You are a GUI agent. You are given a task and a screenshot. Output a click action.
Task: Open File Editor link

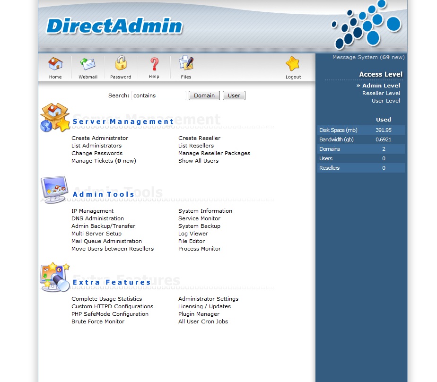coord(192,241)
